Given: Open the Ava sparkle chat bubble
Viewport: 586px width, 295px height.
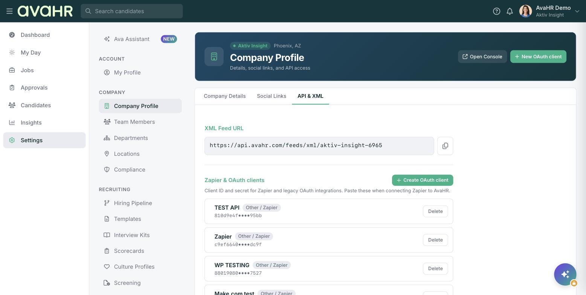Looking at the screenshot, I should point(565,274).
